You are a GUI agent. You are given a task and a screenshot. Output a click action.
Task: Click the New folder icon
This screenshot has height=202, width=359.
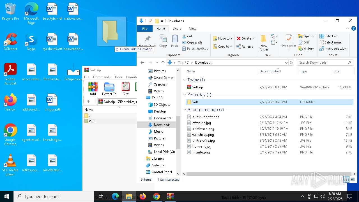click(263, 39)
